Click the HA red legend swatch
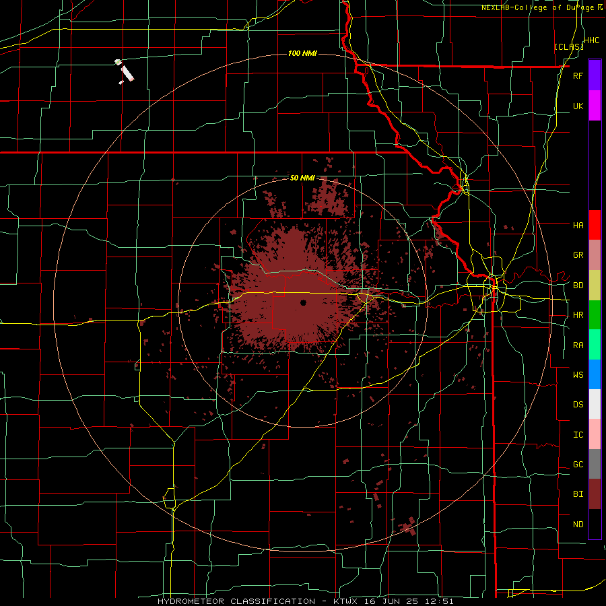 click(x=595, y=225)
